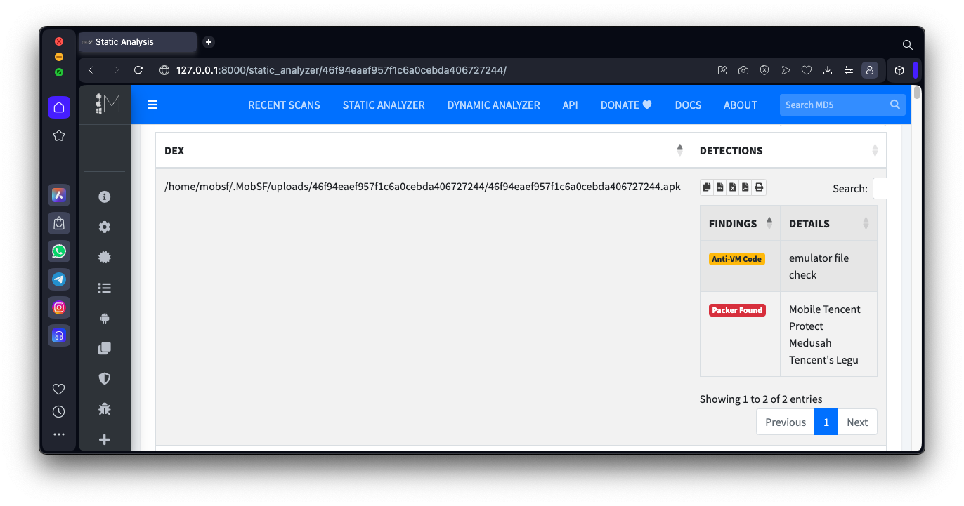Sort by the FINDINGS column
The height and width of the screenshot is (506, 964).
[740, 223]
